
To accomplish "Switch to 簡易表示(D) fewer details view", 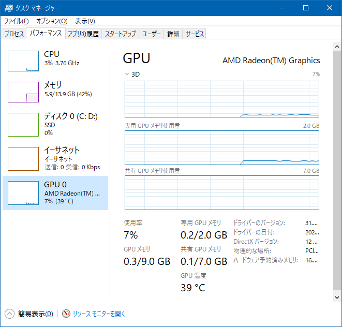I will (x=36, y=314).
